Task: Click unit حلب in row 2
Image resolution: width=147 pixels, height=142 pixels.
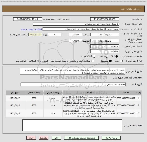Action: [53, 105]
